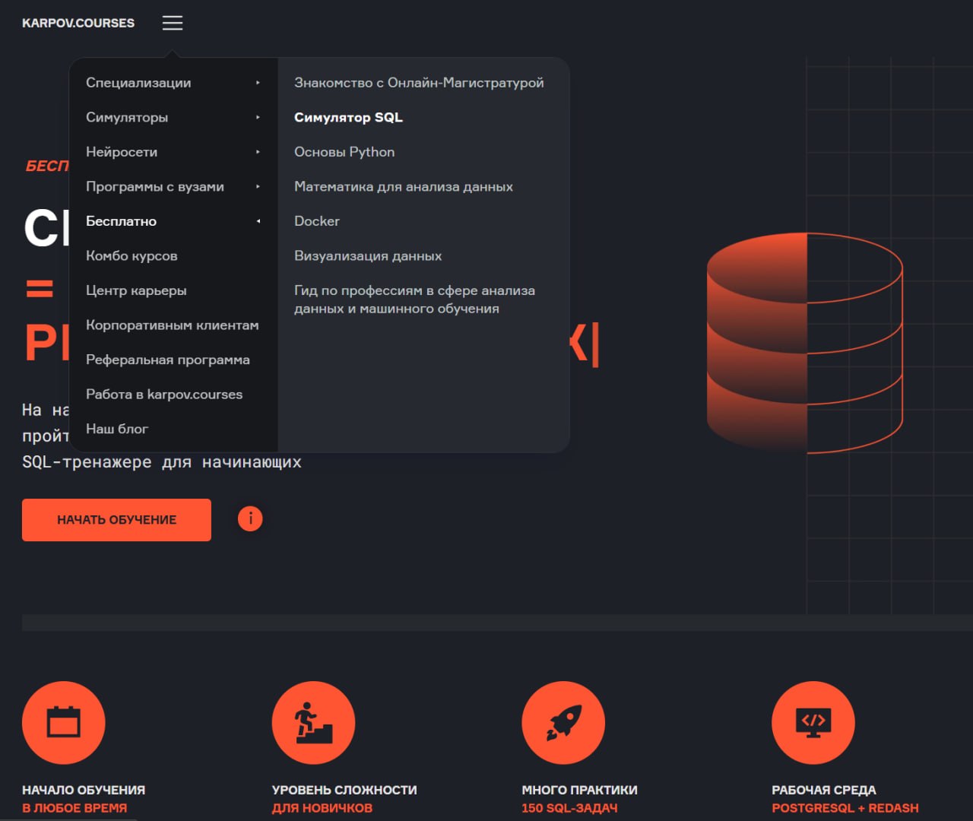Click the rocket icon above Много практики
This screenshot has height=821, width=973.
(x=563, y=722)
